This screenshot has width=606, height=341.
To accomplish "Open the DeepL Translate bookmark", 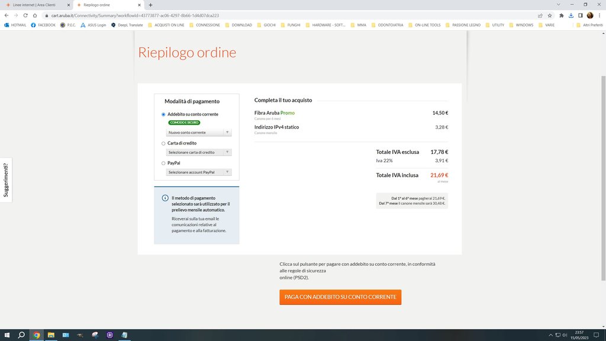I will pos(127,25).
